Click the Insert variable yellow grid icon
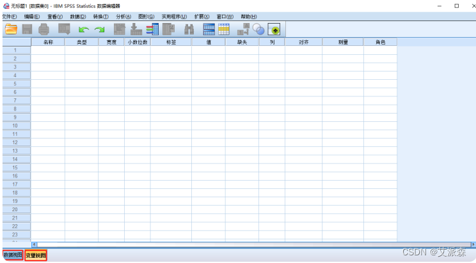Screen dimensions: 476x263 click(x=224, y=29)
